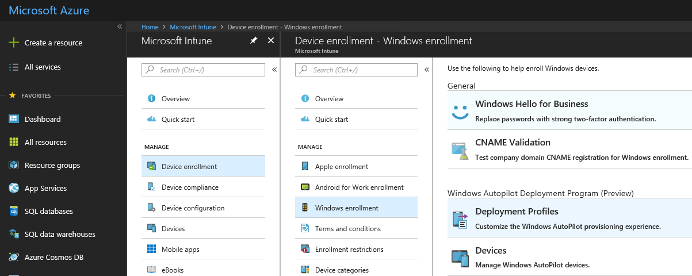Open All services menu entry

tap(43, 67)
